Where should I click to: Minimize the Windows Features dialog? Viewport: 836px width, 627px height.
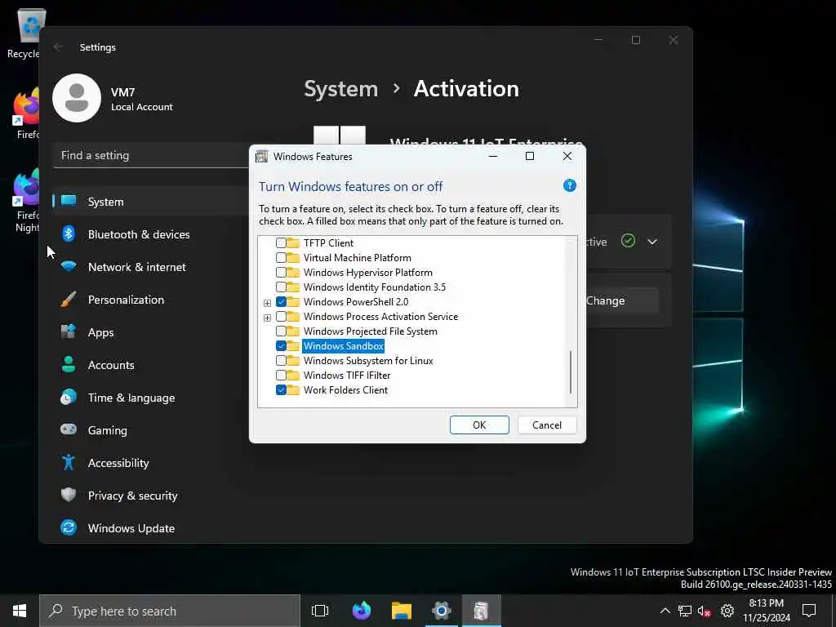[x=493, y=156]
